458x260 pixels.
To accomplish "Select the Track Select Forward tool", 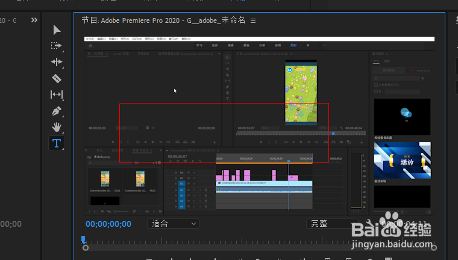I will (x=57, y=46).
